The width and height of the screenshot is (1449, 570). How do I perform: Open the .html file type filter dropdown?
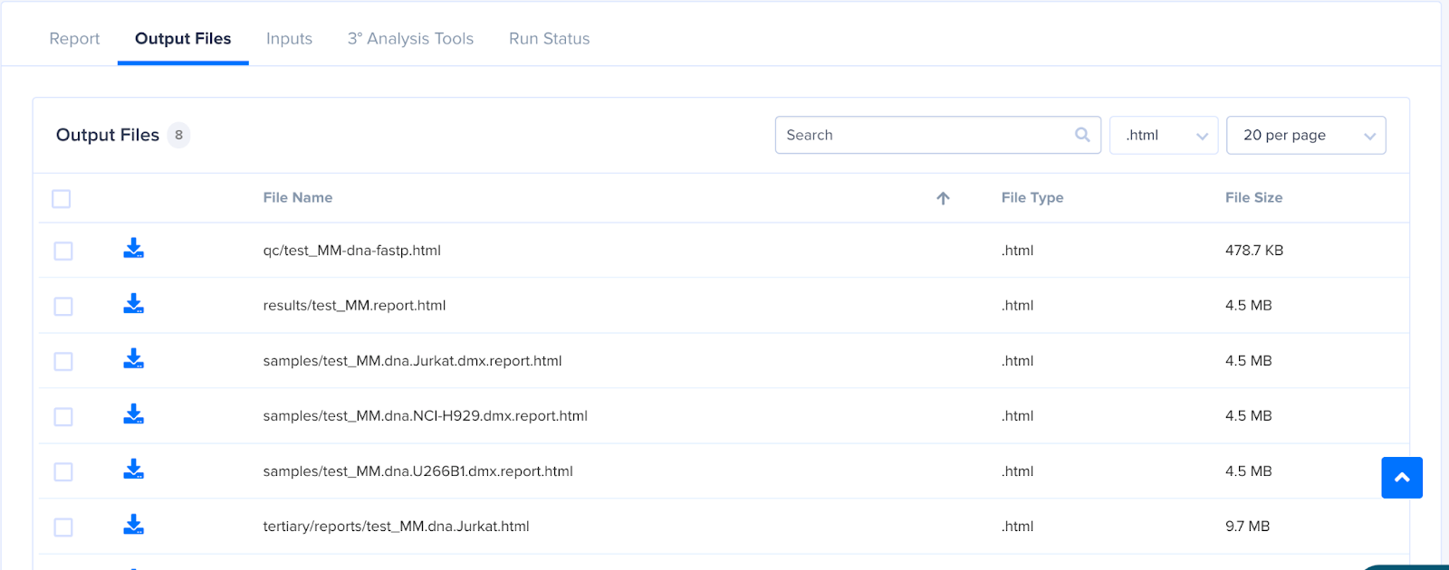1164,135
